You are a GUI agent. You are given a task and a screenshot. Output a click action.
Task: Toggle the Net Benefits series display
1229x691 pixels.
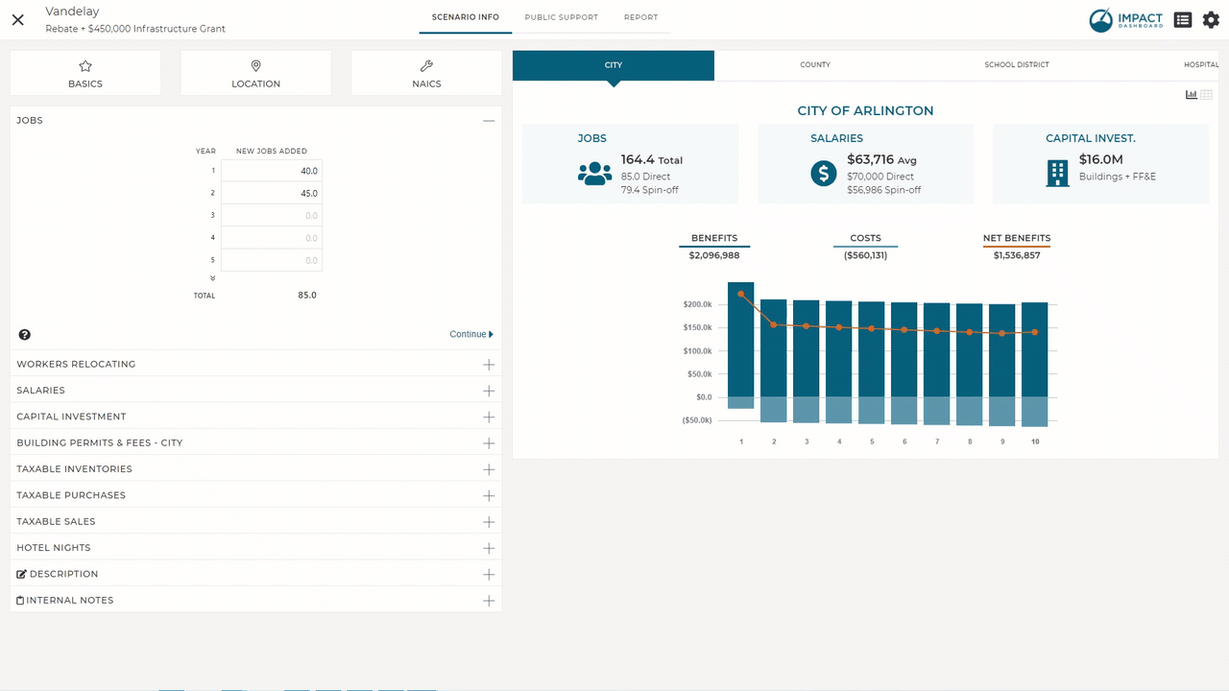1017,238
